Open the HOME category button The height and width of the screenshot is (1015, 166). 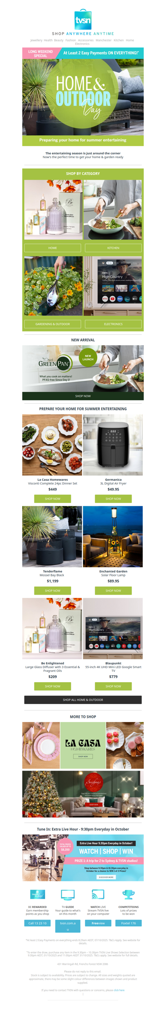click(53, 248)
